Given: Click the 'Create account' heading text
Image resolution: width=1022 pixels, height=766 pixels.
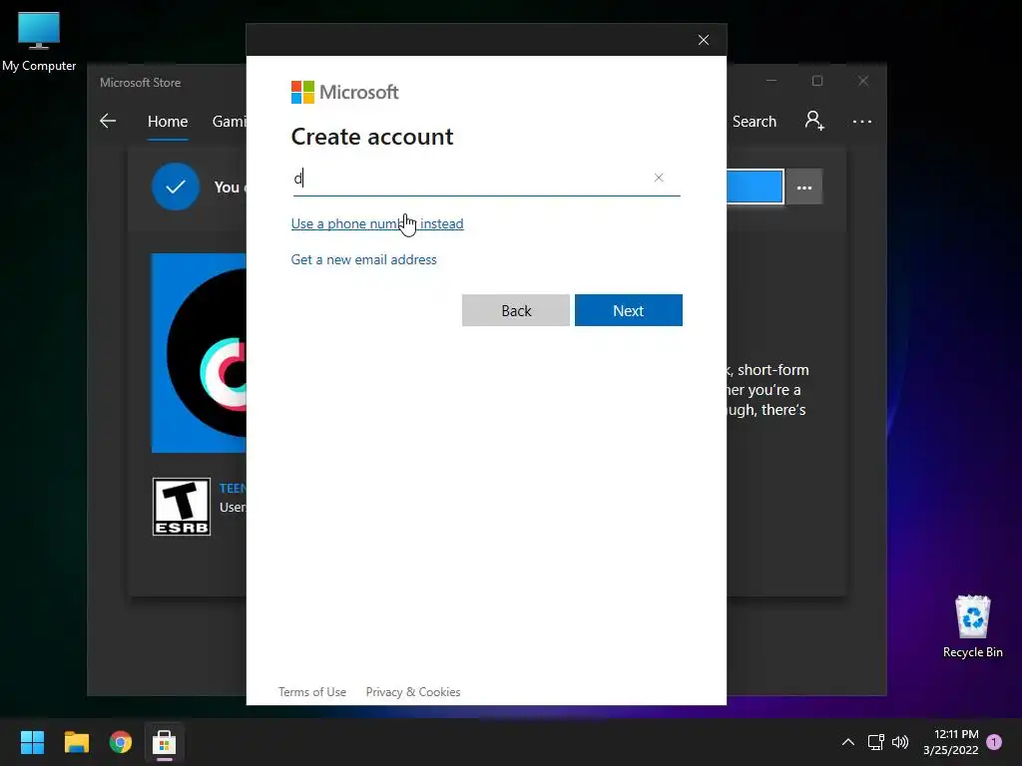Looking at the screenshot, I should pyautogui.click(x=371, y=137).
